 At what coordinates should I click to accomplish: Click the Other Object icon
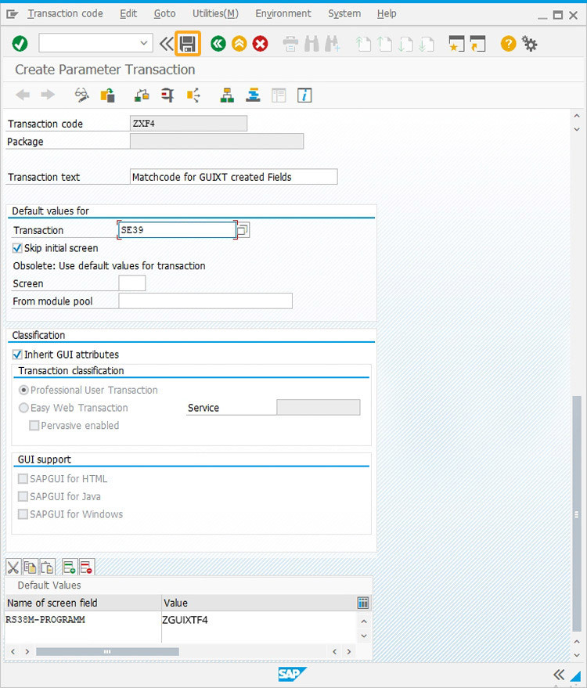coord(107,95)
